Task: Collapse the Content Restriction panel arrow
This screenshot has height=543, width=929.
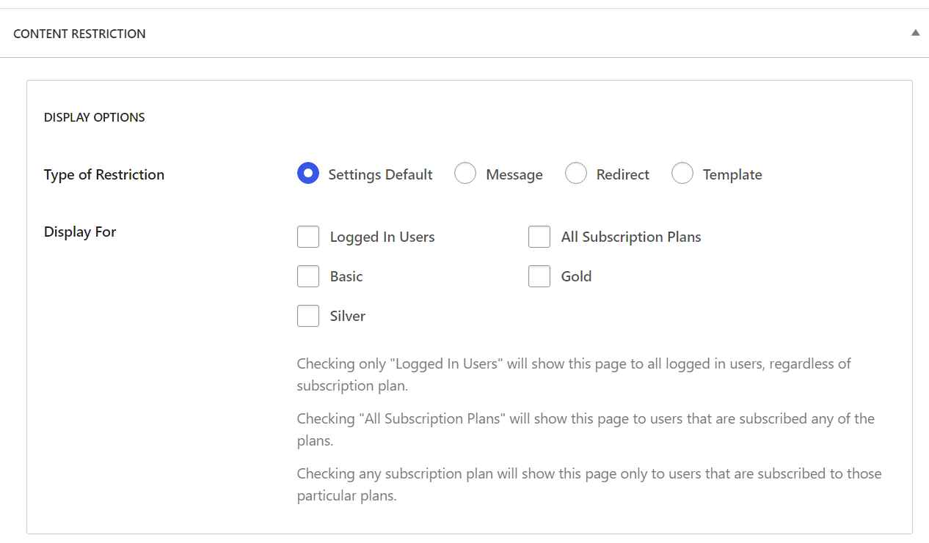Action: (x=915, y=33)
